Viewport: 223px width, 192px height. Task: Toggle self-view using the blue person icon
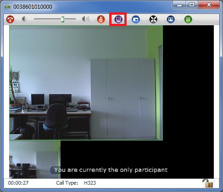[x=171, y=19]
